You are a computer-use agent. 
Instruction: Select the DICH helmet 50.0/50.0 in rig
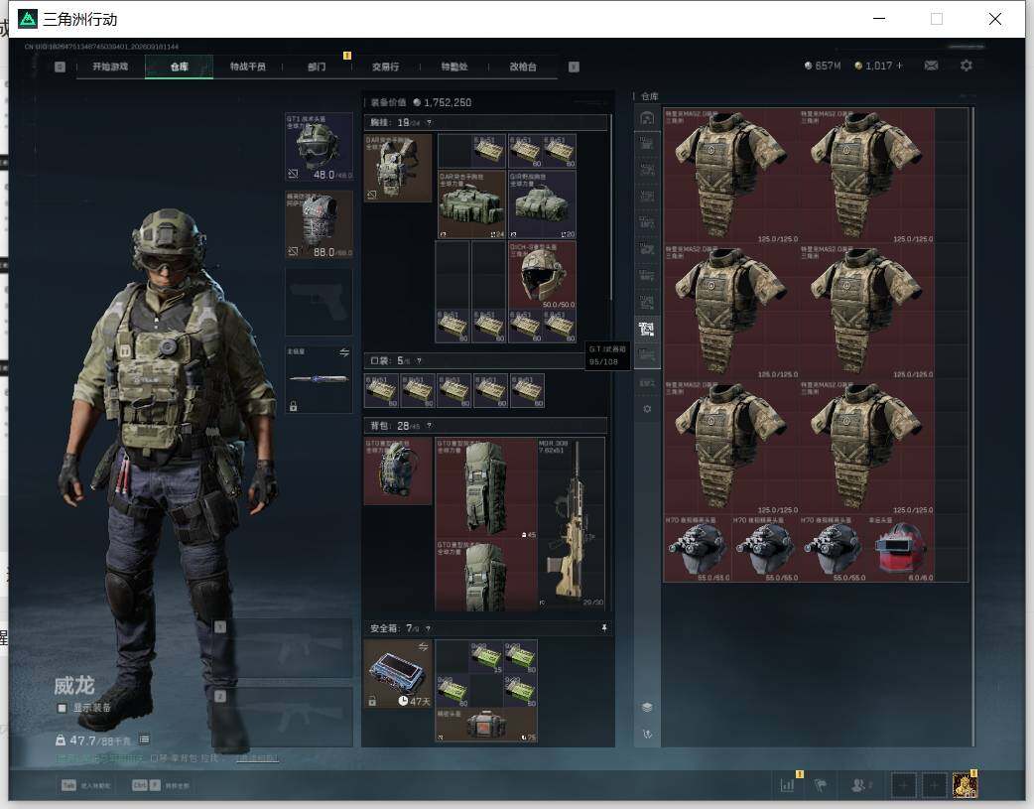point(542,275)
